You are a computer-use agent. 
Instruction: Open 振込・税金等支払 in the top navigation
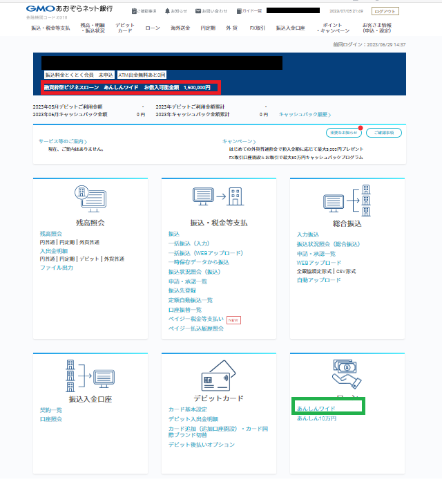[50, 28]
